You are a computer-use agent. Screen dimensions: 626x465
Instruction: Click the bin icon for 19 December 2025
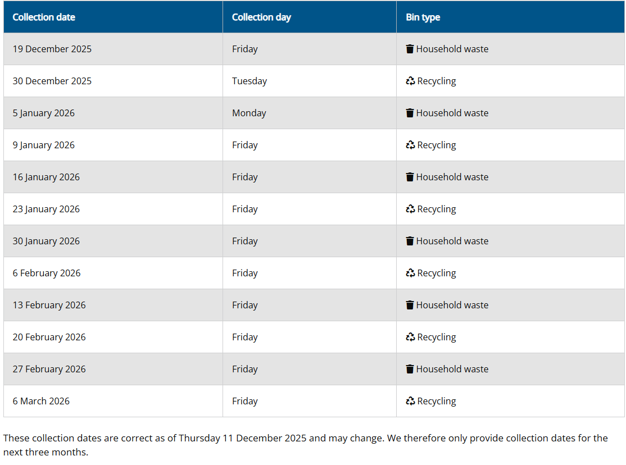(x=410, y=49)
